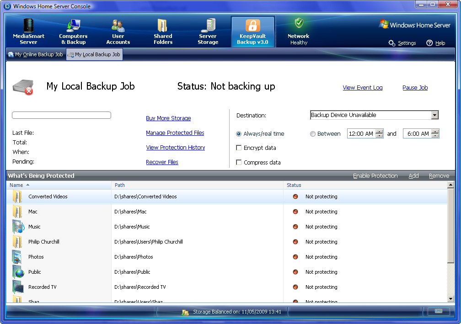Click inside the 12:00 AM time field
Viewport: 461px width, 324px height.
click(361, 133)
